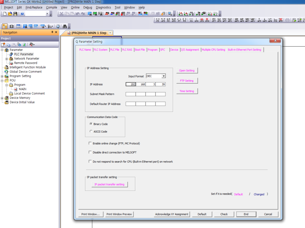Screen dimensions: 305x228
Task: Open the Diagnostics menu
Action: point(103,7)
